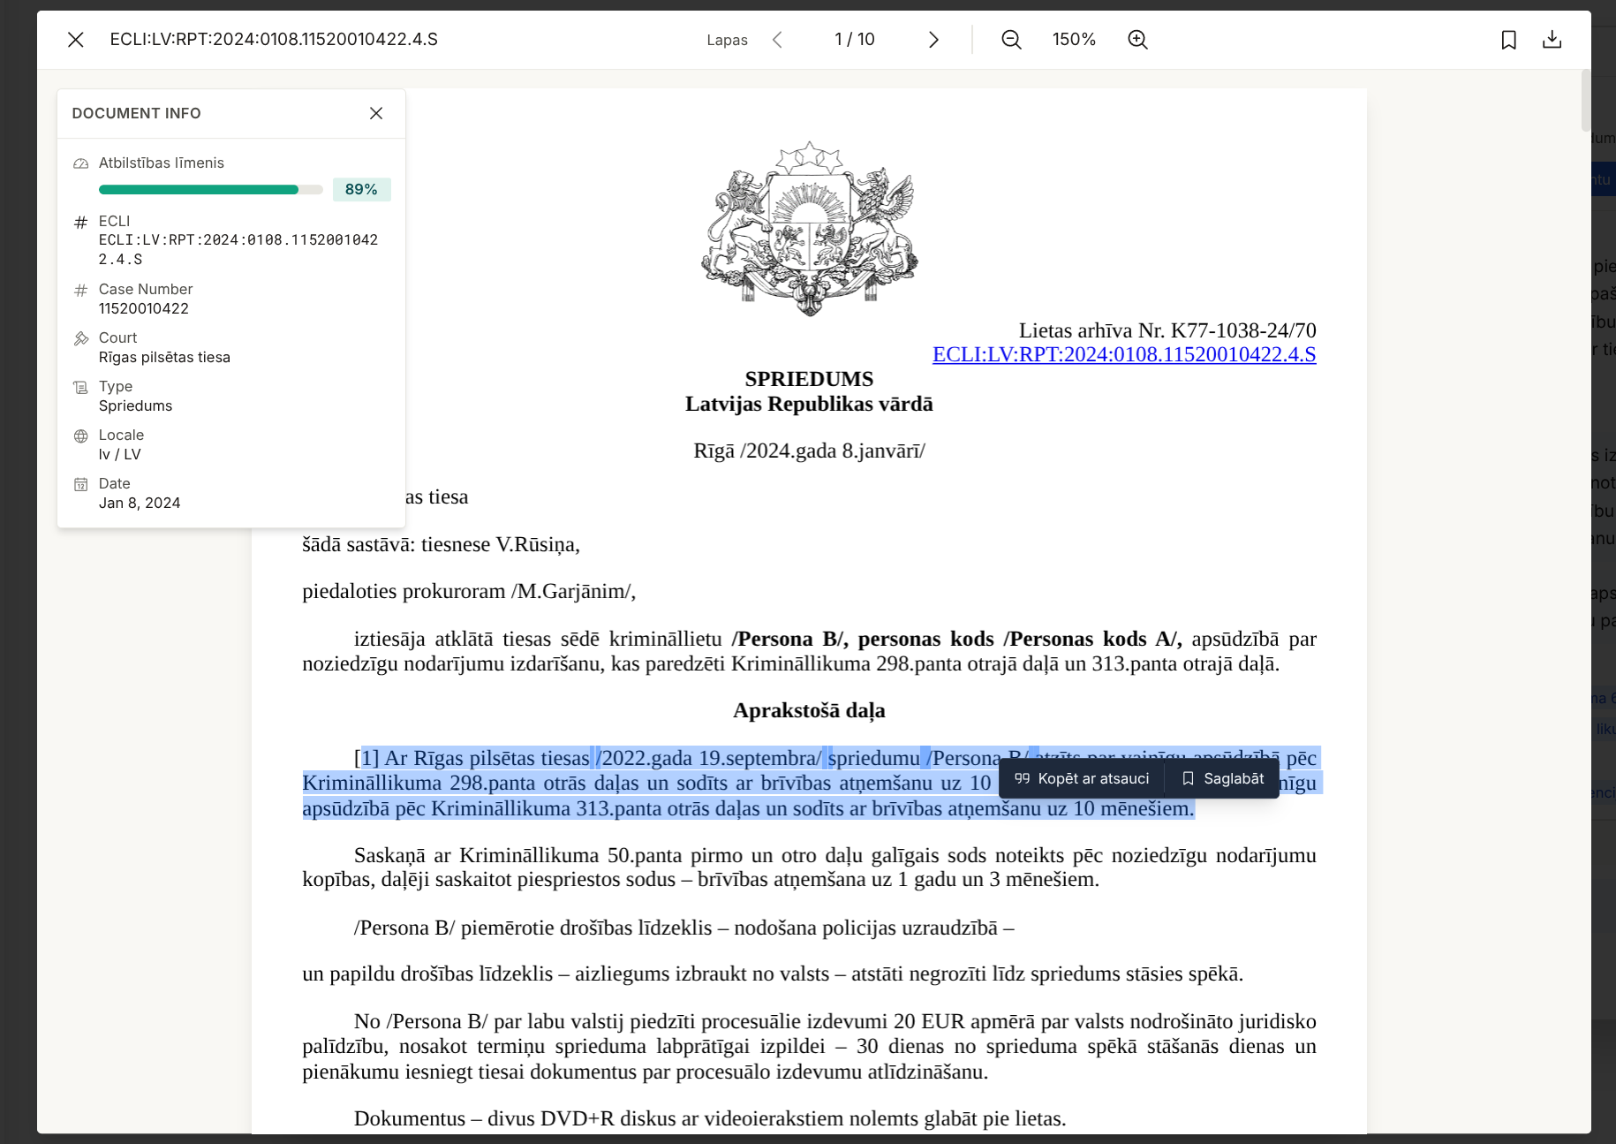Choose Kopēt ar atsauci from the popup
The width and height of the screenshot is (1616, 1144).
1084,778
